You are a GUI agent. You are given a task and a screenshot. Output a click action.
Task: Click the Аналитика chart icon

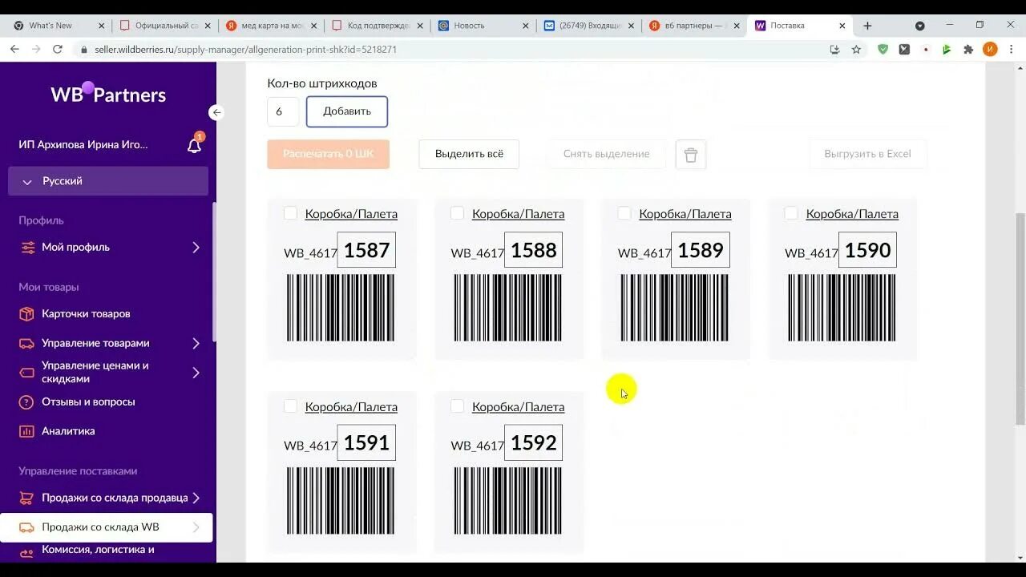click(27, 431)
